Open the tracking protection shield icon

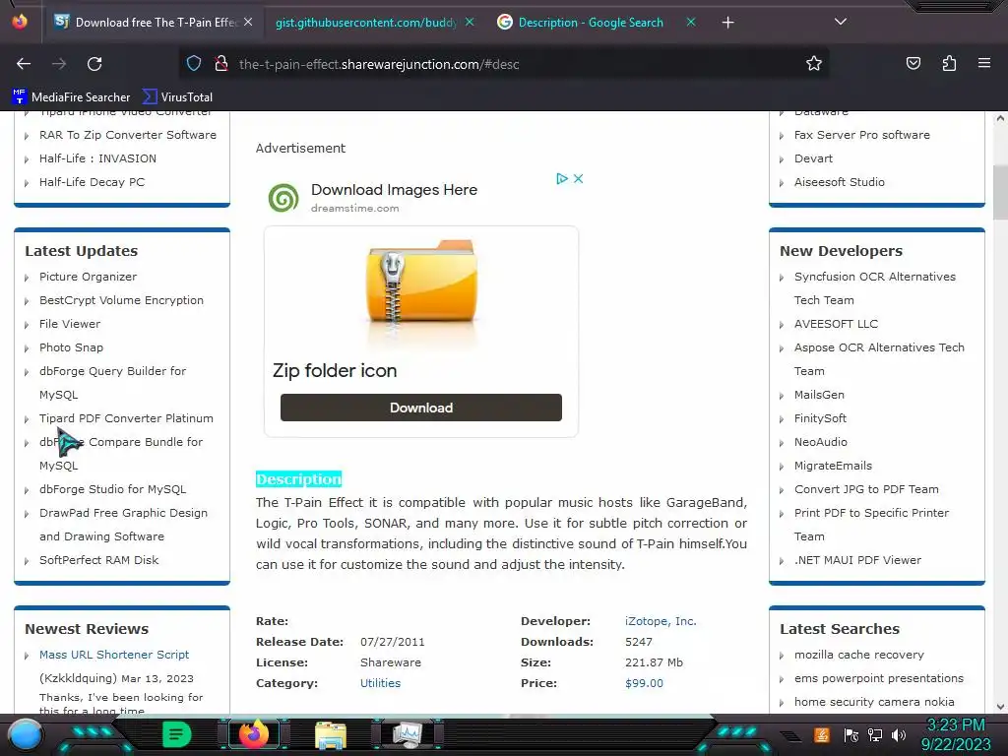[x=194, y=64]
